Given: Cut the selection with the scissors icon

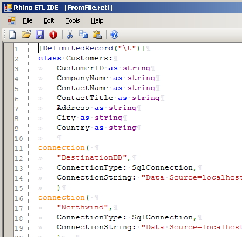Looking at the screenshot, I should click(x=70, y=35).
